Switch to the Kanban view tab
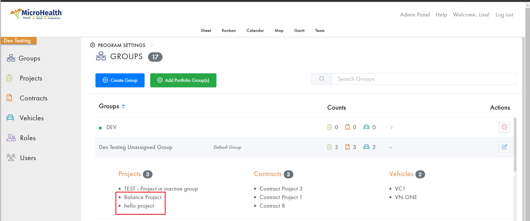The height and width of the screenshot is (221, 530). click(229, 31)
